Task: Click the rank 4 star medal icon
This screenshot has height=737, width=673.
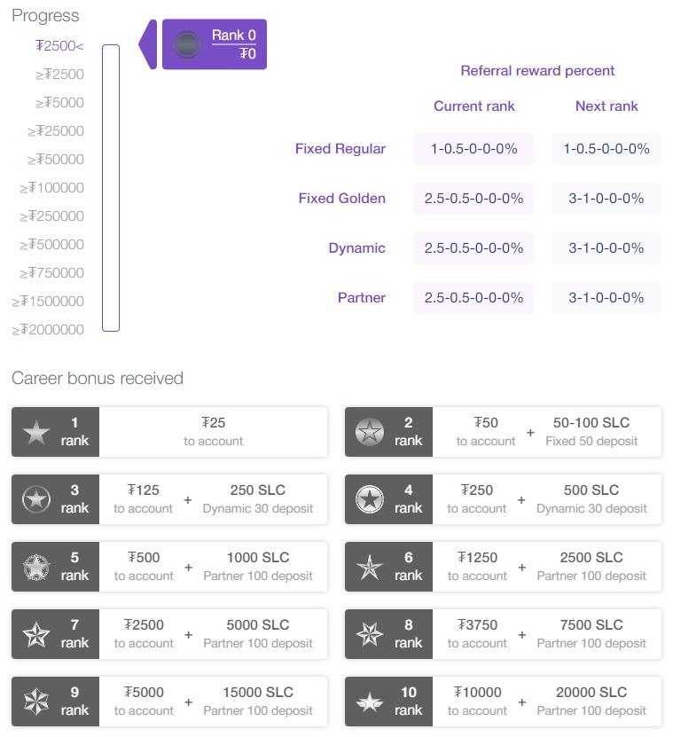Action: [370, 499]
